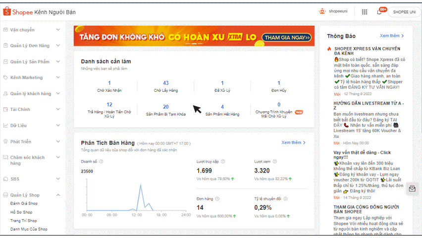Open Danh Mục Của Shop submenu item

(x=29, y=229)
